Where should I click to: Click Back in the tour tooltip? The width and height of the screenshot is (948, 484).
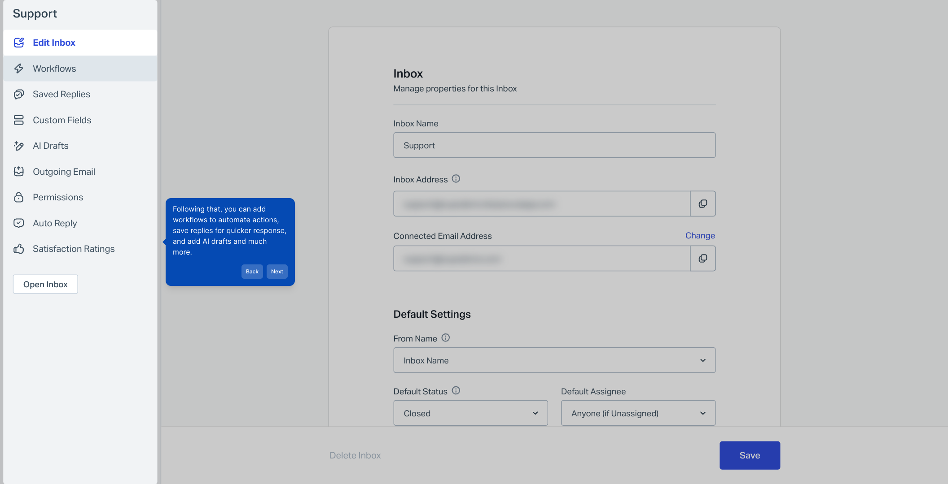252,272
